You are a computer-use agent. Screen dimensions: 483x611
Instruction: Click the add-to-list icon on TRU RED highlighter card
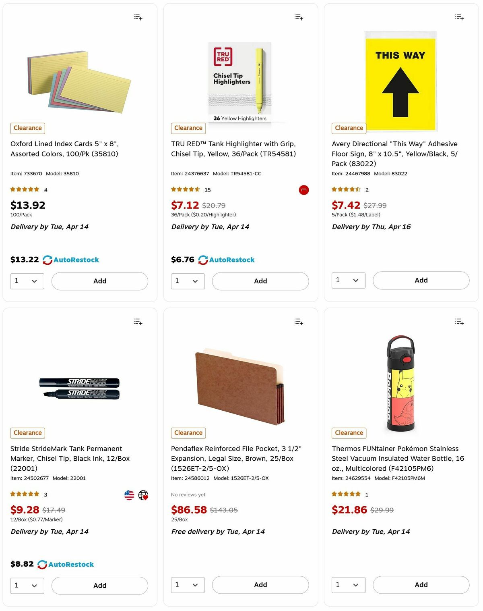tap(298, 17)
